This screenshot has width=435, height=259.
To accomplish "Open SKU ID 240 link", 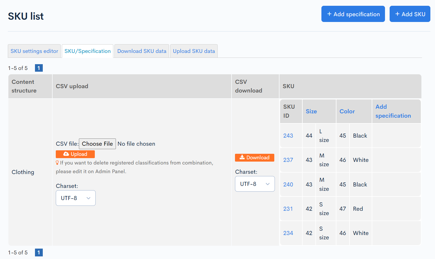I will click(288, 184).
